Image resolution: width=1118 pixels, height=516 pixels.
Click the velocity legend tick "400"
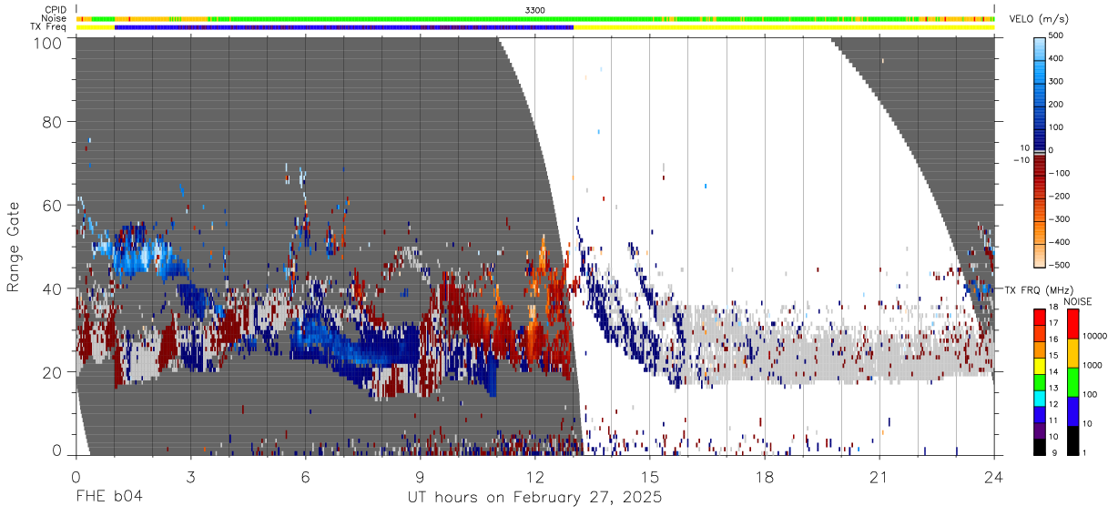tap(1056, 58)
